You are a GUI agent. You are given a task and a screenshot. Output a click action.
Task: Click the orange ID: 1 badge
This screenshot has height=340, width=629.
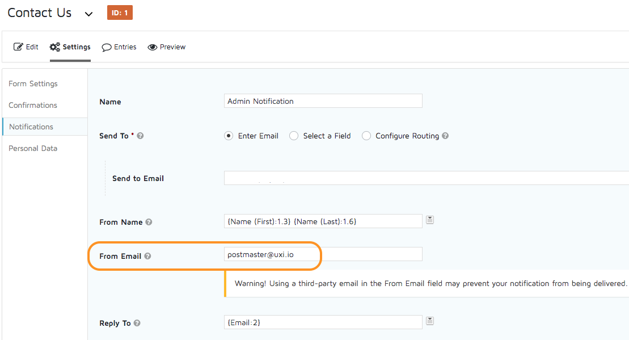[120, 13]
